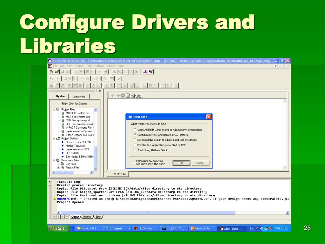
Task: Click the help viewer Forward arrow
Action: (x=118, y=96)
